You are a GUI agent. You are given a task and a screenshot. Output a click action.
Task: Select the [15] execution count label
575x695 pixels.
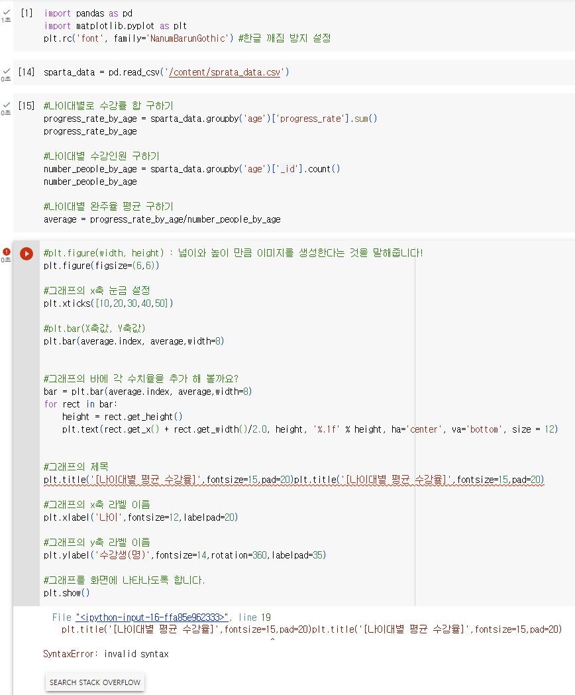[26, 105]
